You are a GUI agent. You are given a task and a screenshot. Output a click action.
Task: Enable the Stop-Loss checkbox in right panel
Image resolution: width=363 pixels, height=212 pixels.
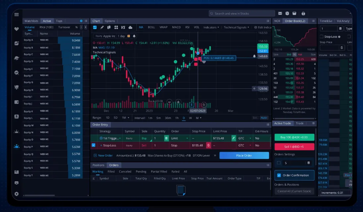tap(321, 36)
